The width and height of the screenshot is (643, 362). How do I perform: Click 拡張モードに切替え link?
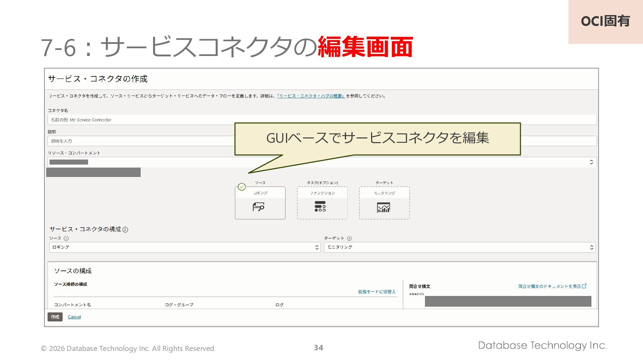coord(377,292)
